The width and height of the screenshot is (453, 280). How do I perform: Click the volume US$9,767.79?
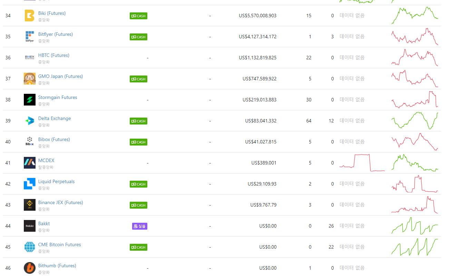point(264,205)
